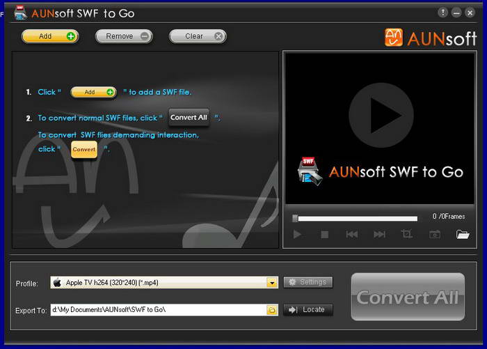Click the help exclamation icon in title bar
487x349 pixels.
coord(443,13)
